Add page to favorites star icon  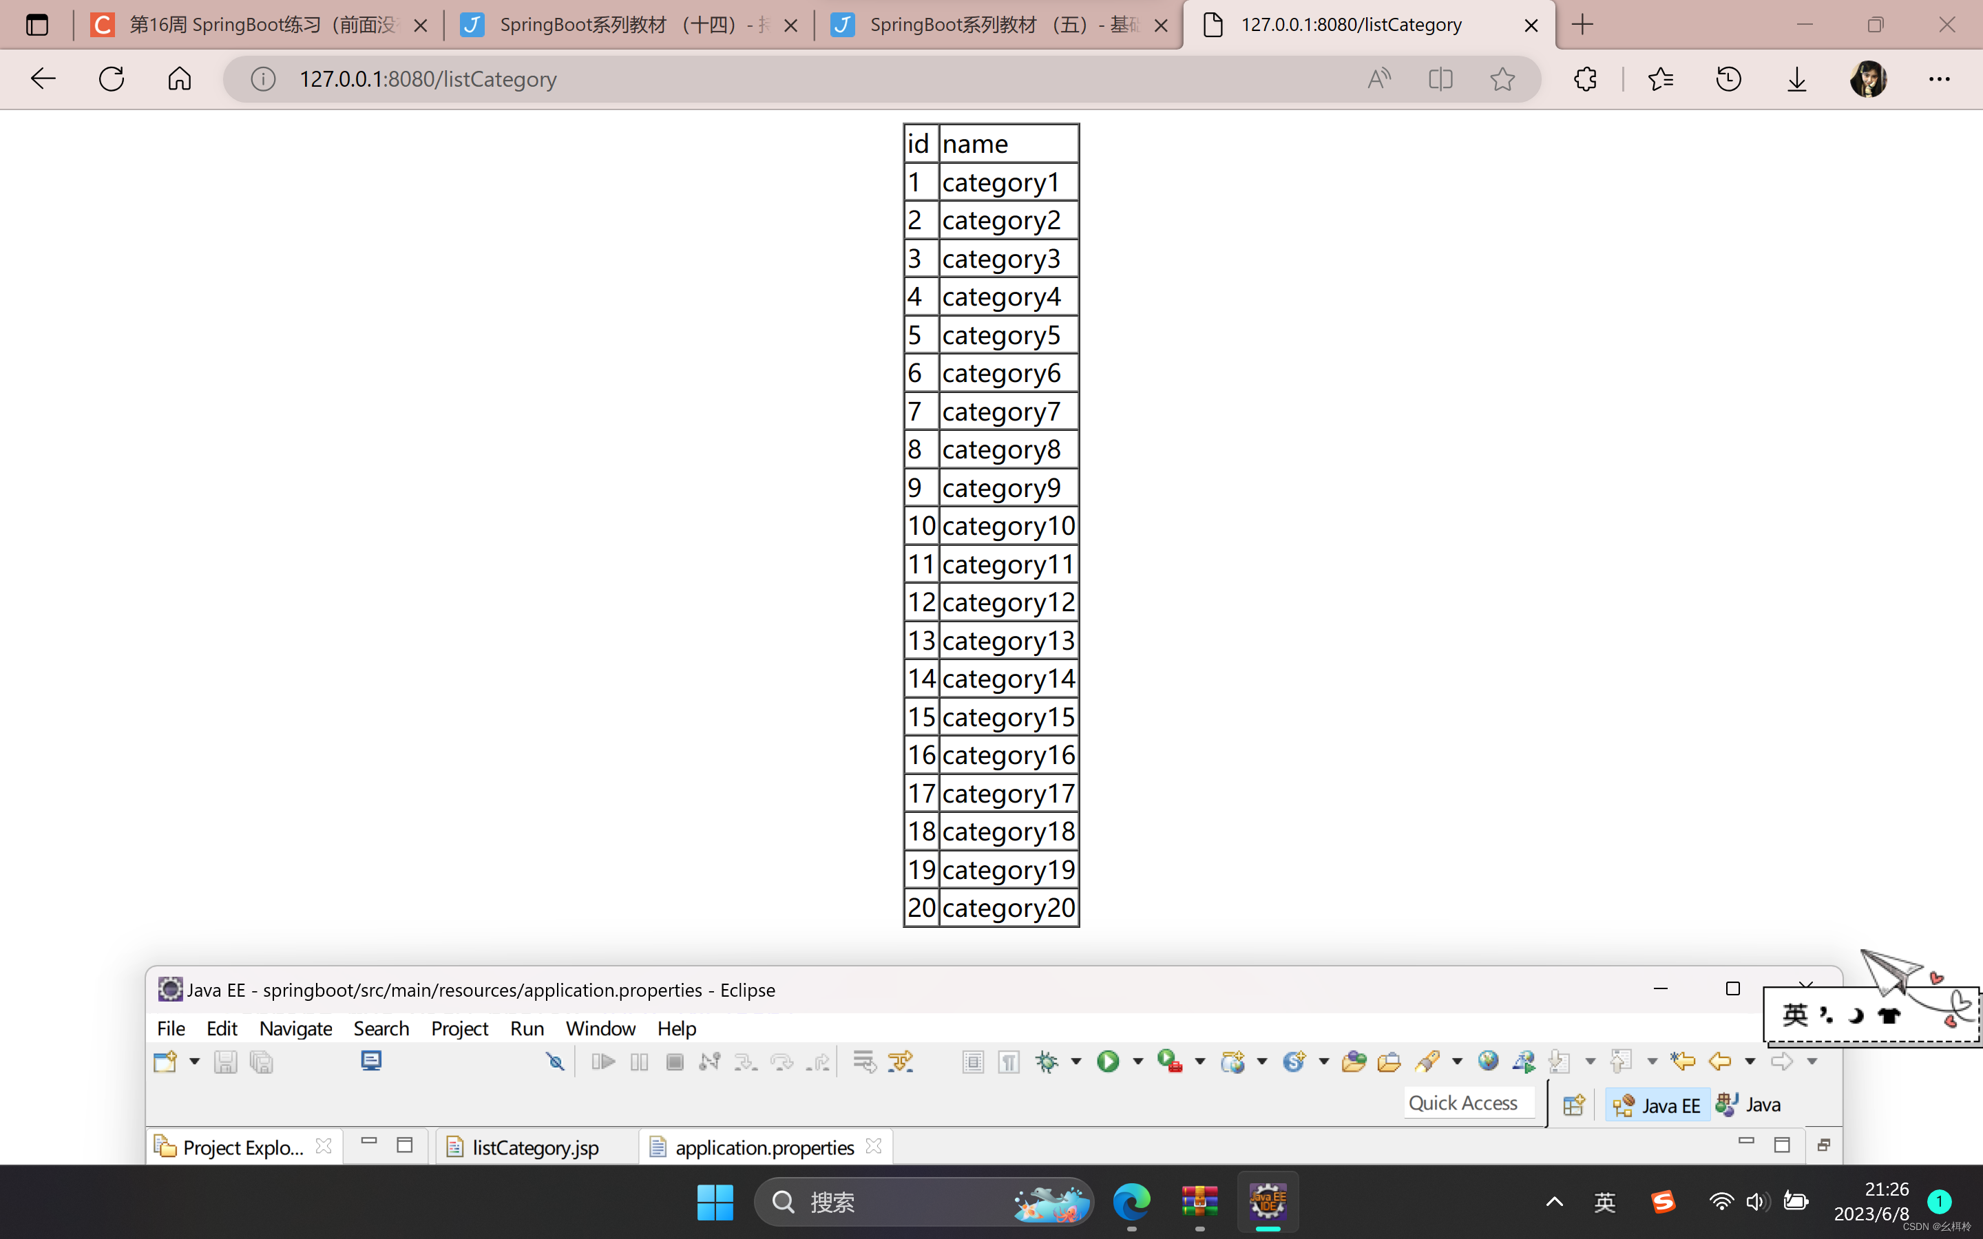[x=1502, y=78]
